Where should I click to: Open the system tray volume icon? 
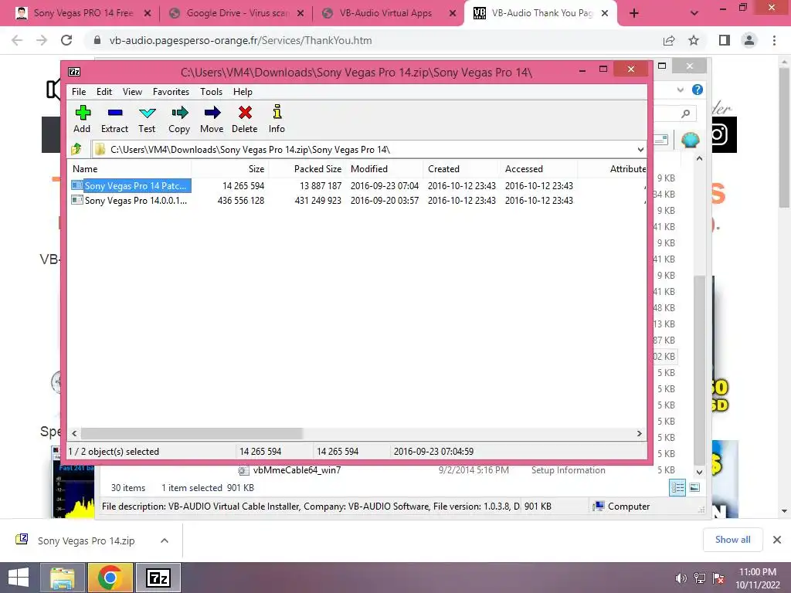coord(681,578)
